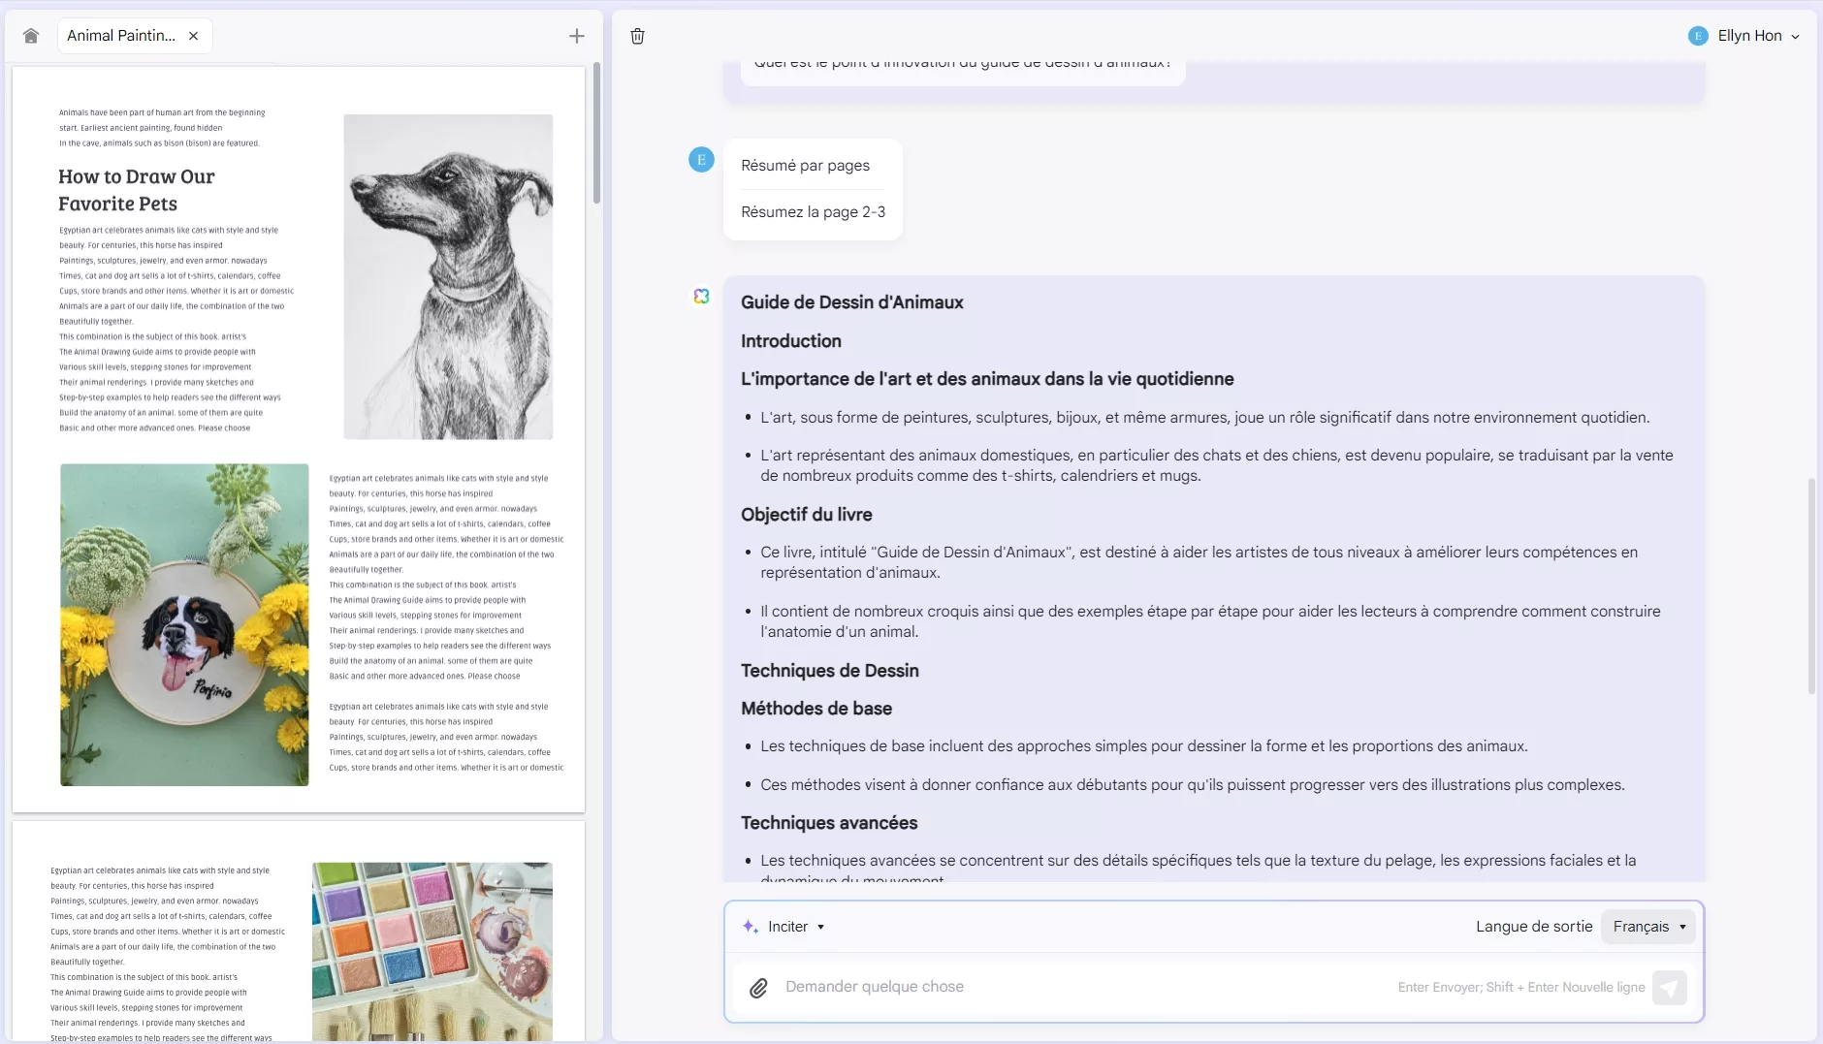Click the Ellyn Hon avatar icon
Image resolution: width=1823 pixels, height=1044 pixels.
(1698, 35)
